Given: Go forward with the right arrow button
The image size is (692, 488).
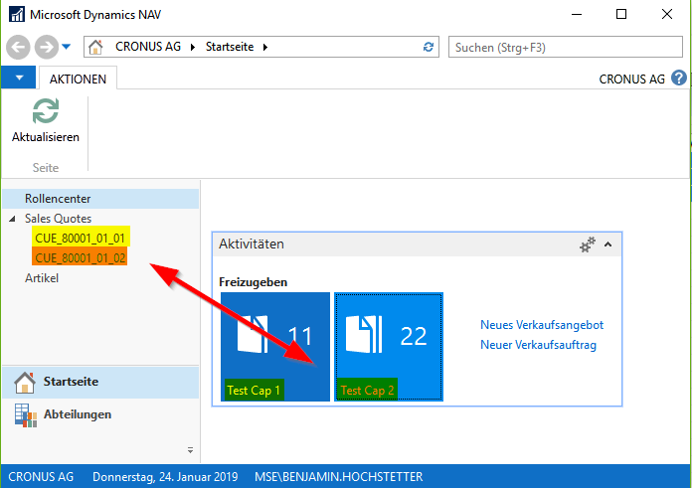Looking at the screenshot, I should [x=47, y=47].
